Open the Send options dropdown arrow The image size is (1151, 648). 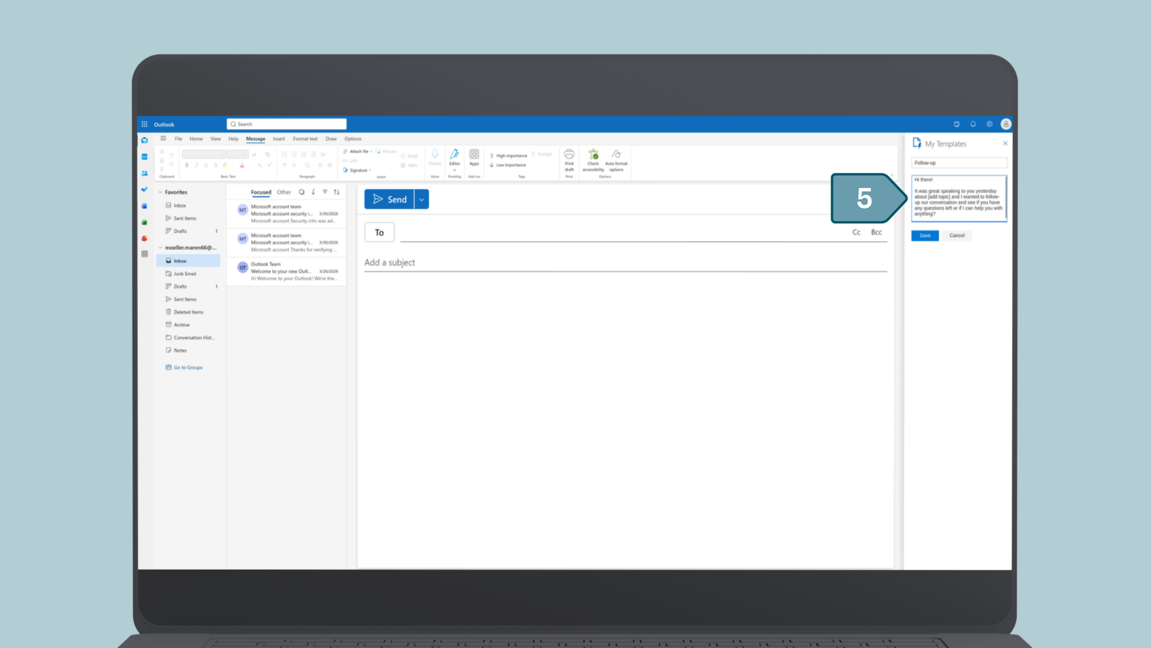421,200
